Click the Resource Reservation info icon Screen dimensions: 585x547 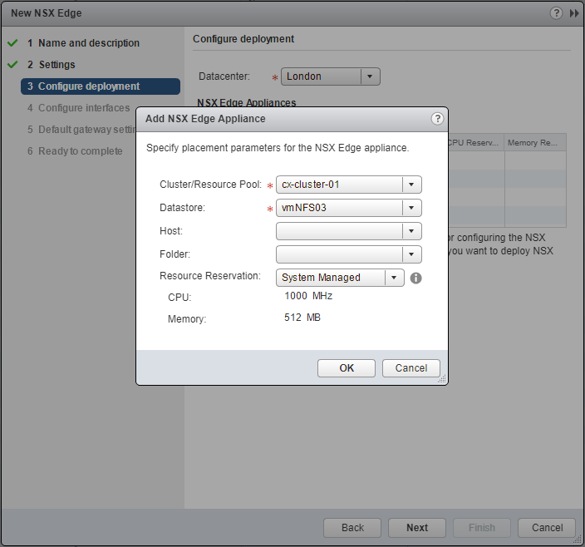click(416, 278)
